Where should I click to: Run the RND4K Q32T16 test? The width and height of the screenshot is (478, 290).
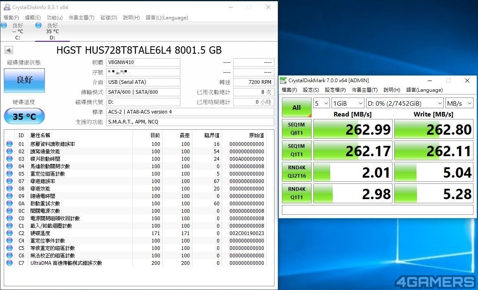point(297,172)
